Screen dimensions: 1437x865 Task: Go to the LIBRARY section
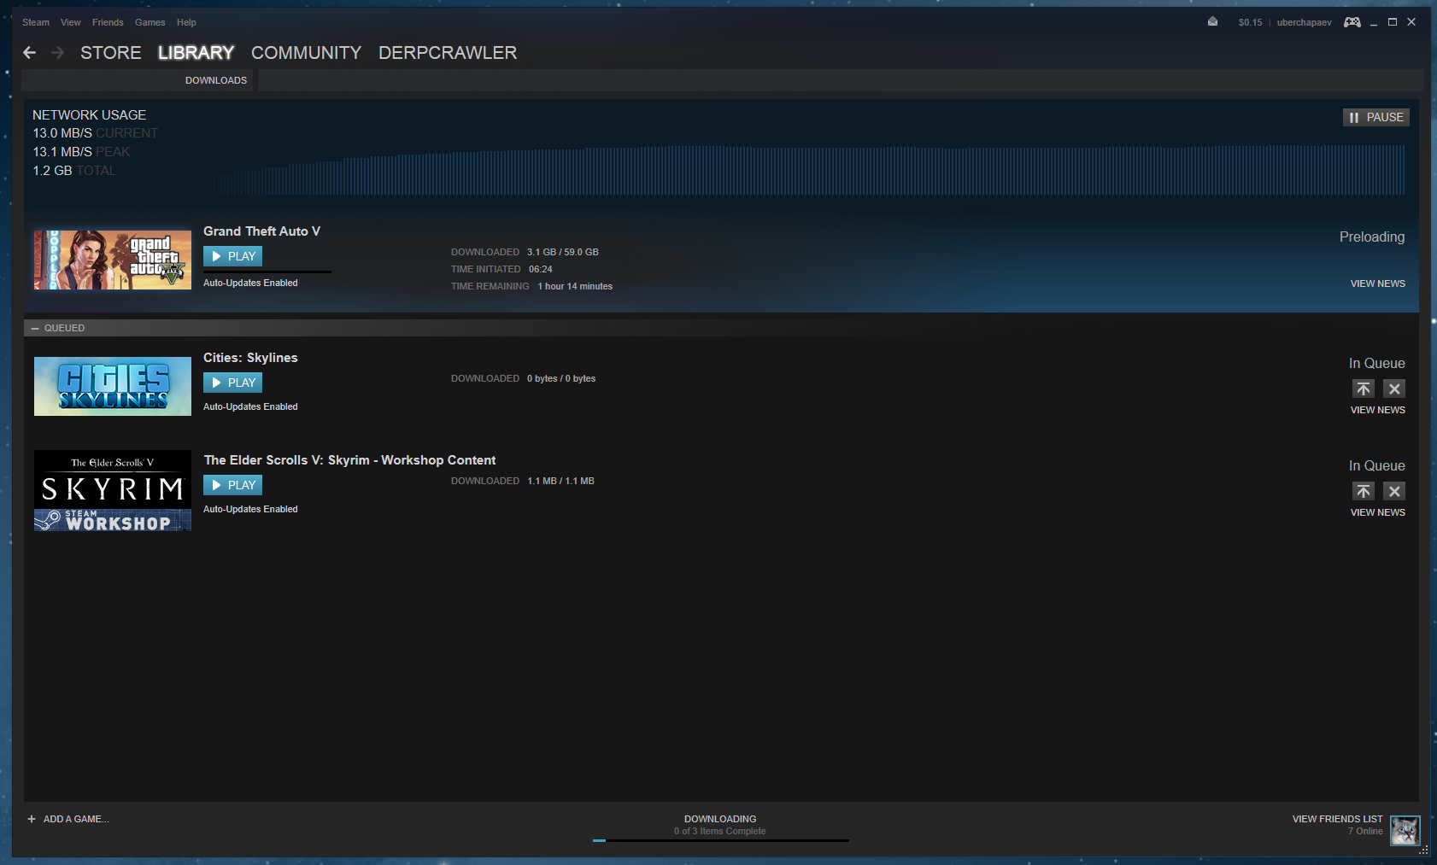pos(196,53)
